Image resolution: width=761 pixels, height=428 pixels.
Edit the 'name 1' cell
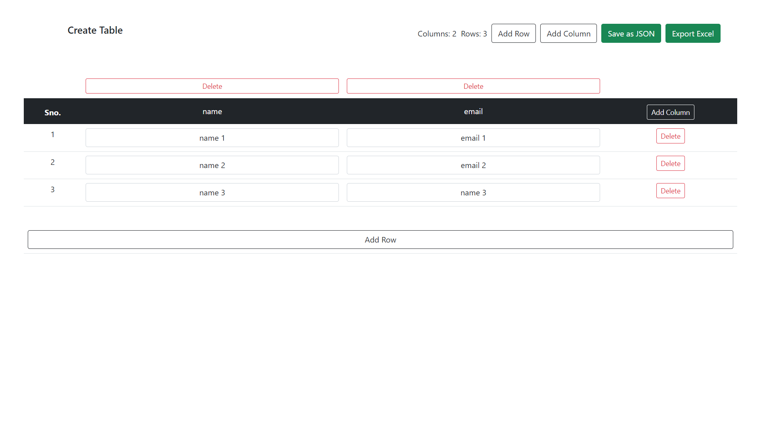[x=212, y=138]
